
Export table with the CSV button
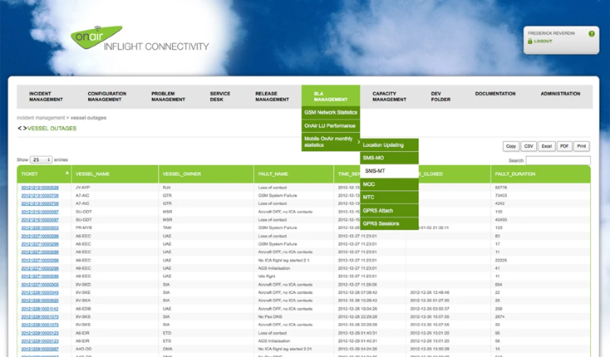528,146
